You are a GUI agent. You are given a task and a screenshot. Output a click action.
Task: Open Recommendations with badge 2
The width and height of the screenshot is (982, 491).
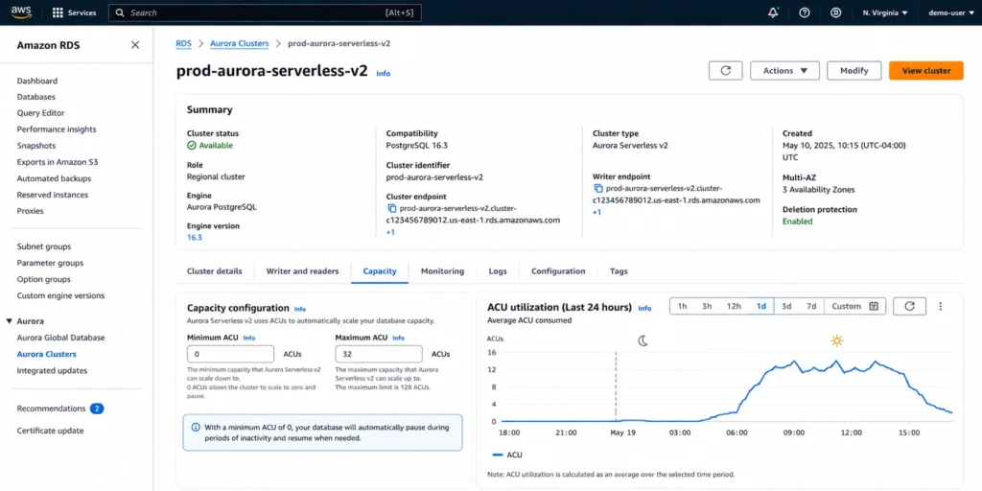pos(60,409)
